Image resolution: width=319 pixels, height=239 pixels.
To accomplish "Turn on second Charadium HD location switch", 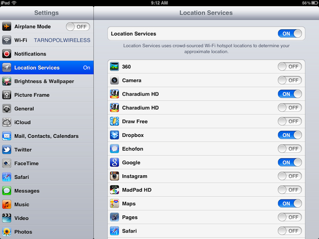I will [x=290, y=108].
